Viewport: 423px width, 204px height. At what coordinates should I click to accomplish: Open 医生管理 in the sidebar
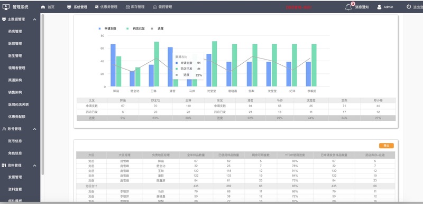coord(15,56)
